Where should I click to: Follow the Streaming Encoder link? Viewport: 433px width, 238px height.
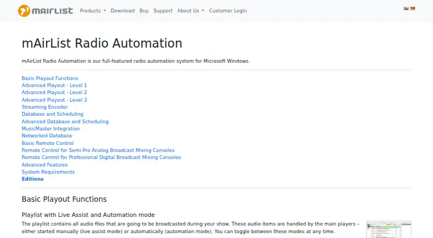[x=45, y=107]
